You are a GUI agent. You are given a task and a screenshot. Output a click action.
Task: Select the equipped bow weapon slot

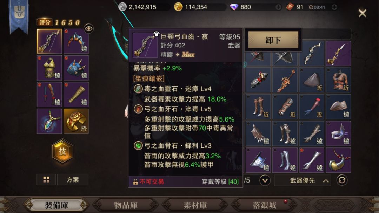pos(49,41)
